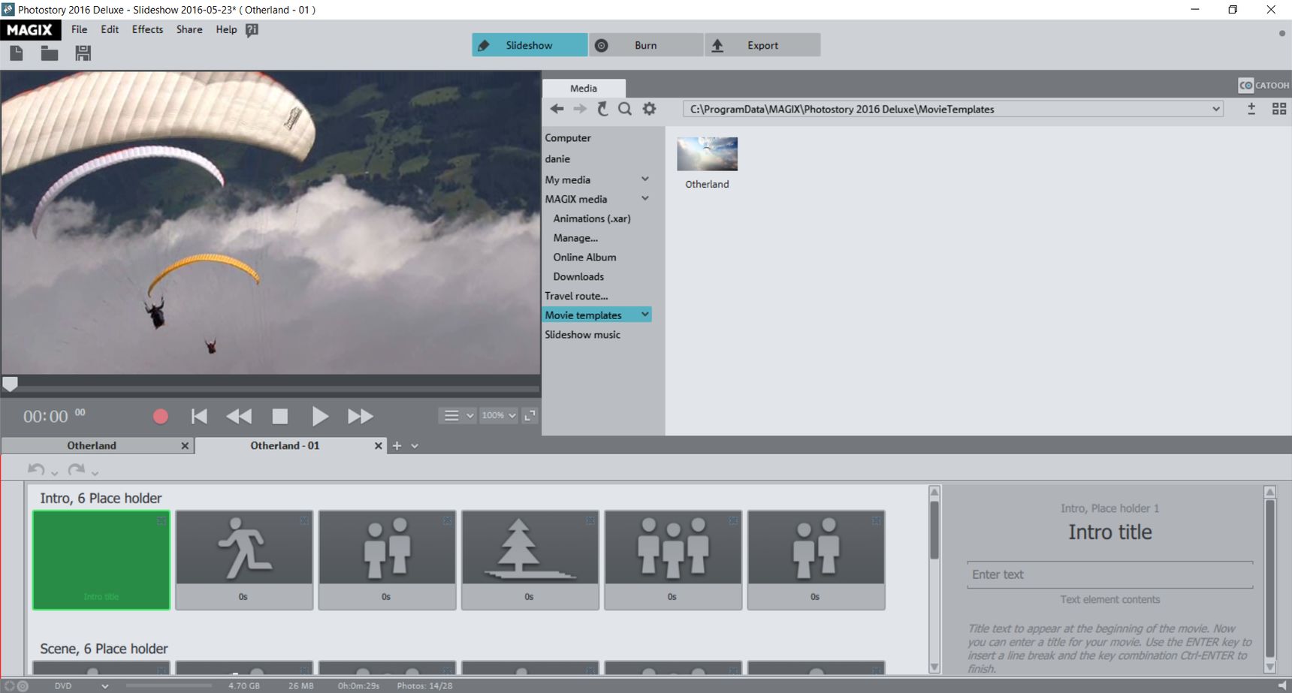Toggle corner marker on the tree landscape placeholder

coord(590,520)
